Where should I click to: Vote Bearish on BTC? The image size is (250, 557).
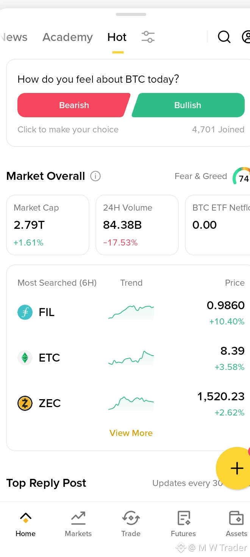[x=74, y=105]
